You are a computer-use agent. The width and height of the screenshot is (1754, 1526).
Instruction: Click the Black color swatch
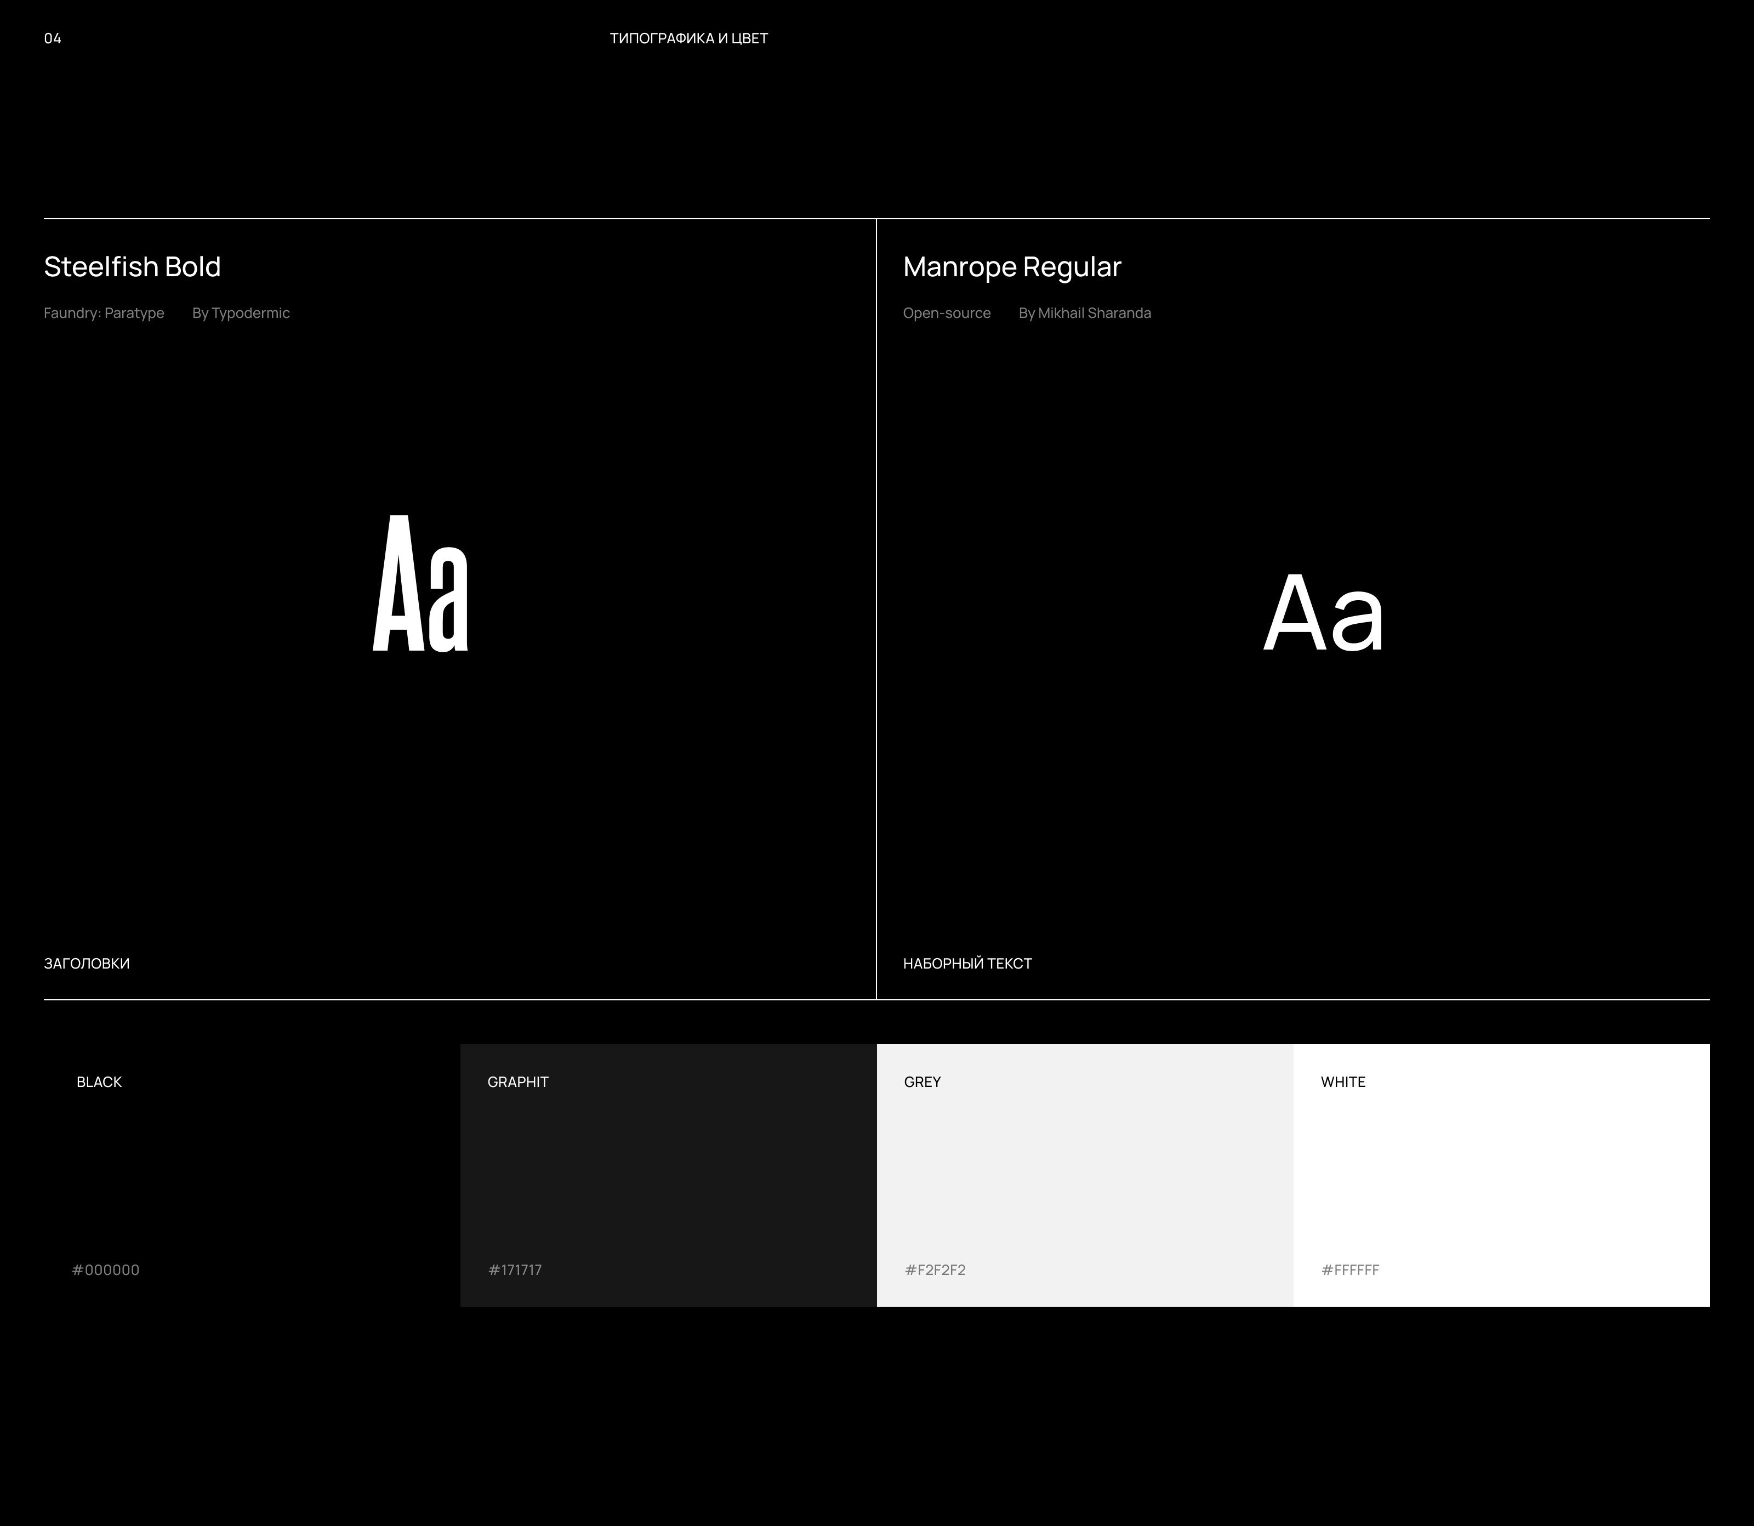pos(252,1175)
